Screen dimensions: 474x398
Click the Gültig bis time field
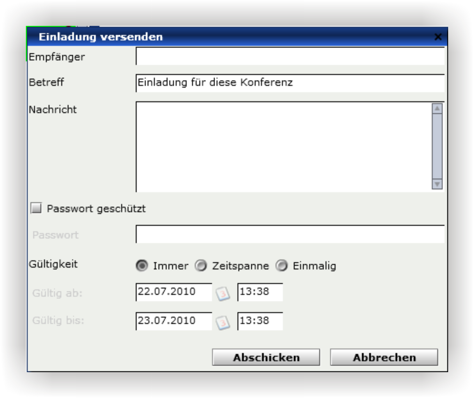click(260, 321)
